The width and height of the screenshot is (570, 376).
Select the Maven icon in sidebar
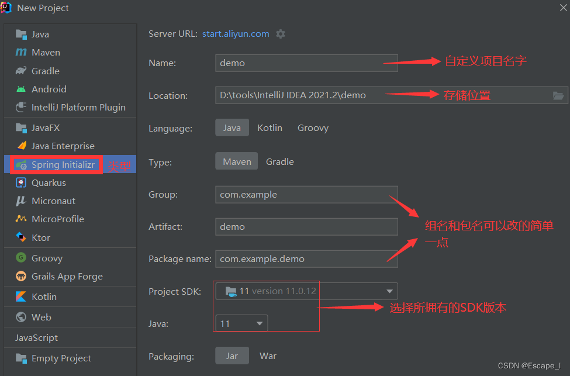(x=21, y=53)
